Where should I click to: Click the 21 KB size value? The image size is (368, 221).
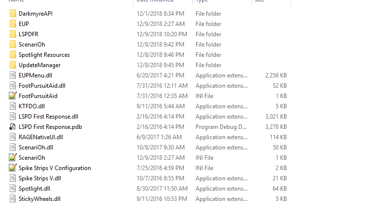coord(280,178)
